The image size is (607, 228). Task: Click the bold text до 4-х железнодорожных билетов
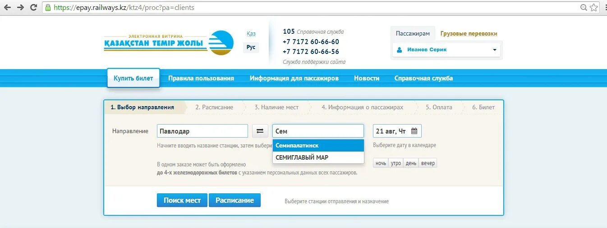[x=197, y=172]
